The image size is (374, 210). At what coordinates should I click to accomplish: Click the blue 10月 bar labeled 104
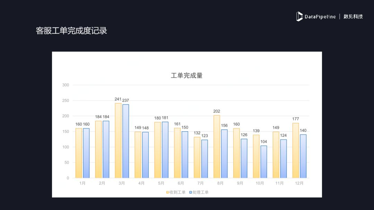click(264, 162)
